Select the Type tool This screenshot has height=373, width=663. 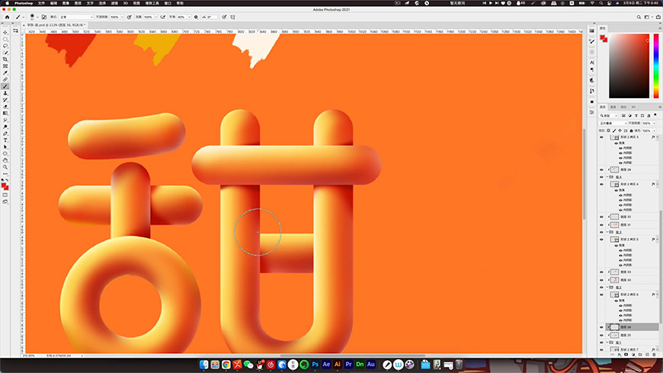(5, 141)
